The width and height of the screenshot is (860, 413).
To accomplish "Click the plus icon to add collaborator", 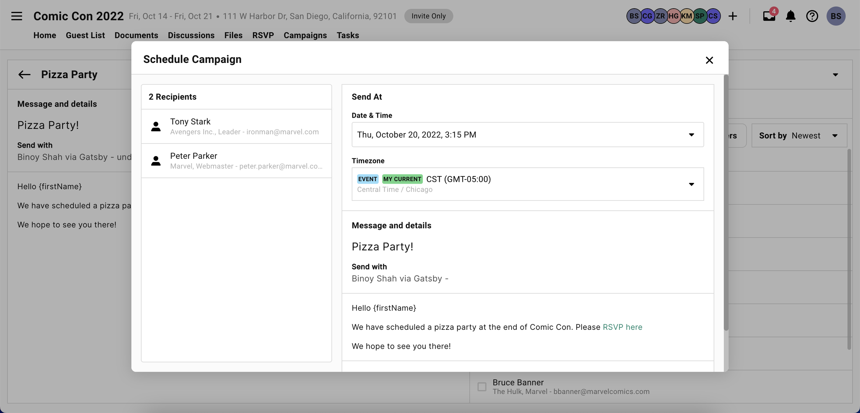I will (x=733, y=16).
